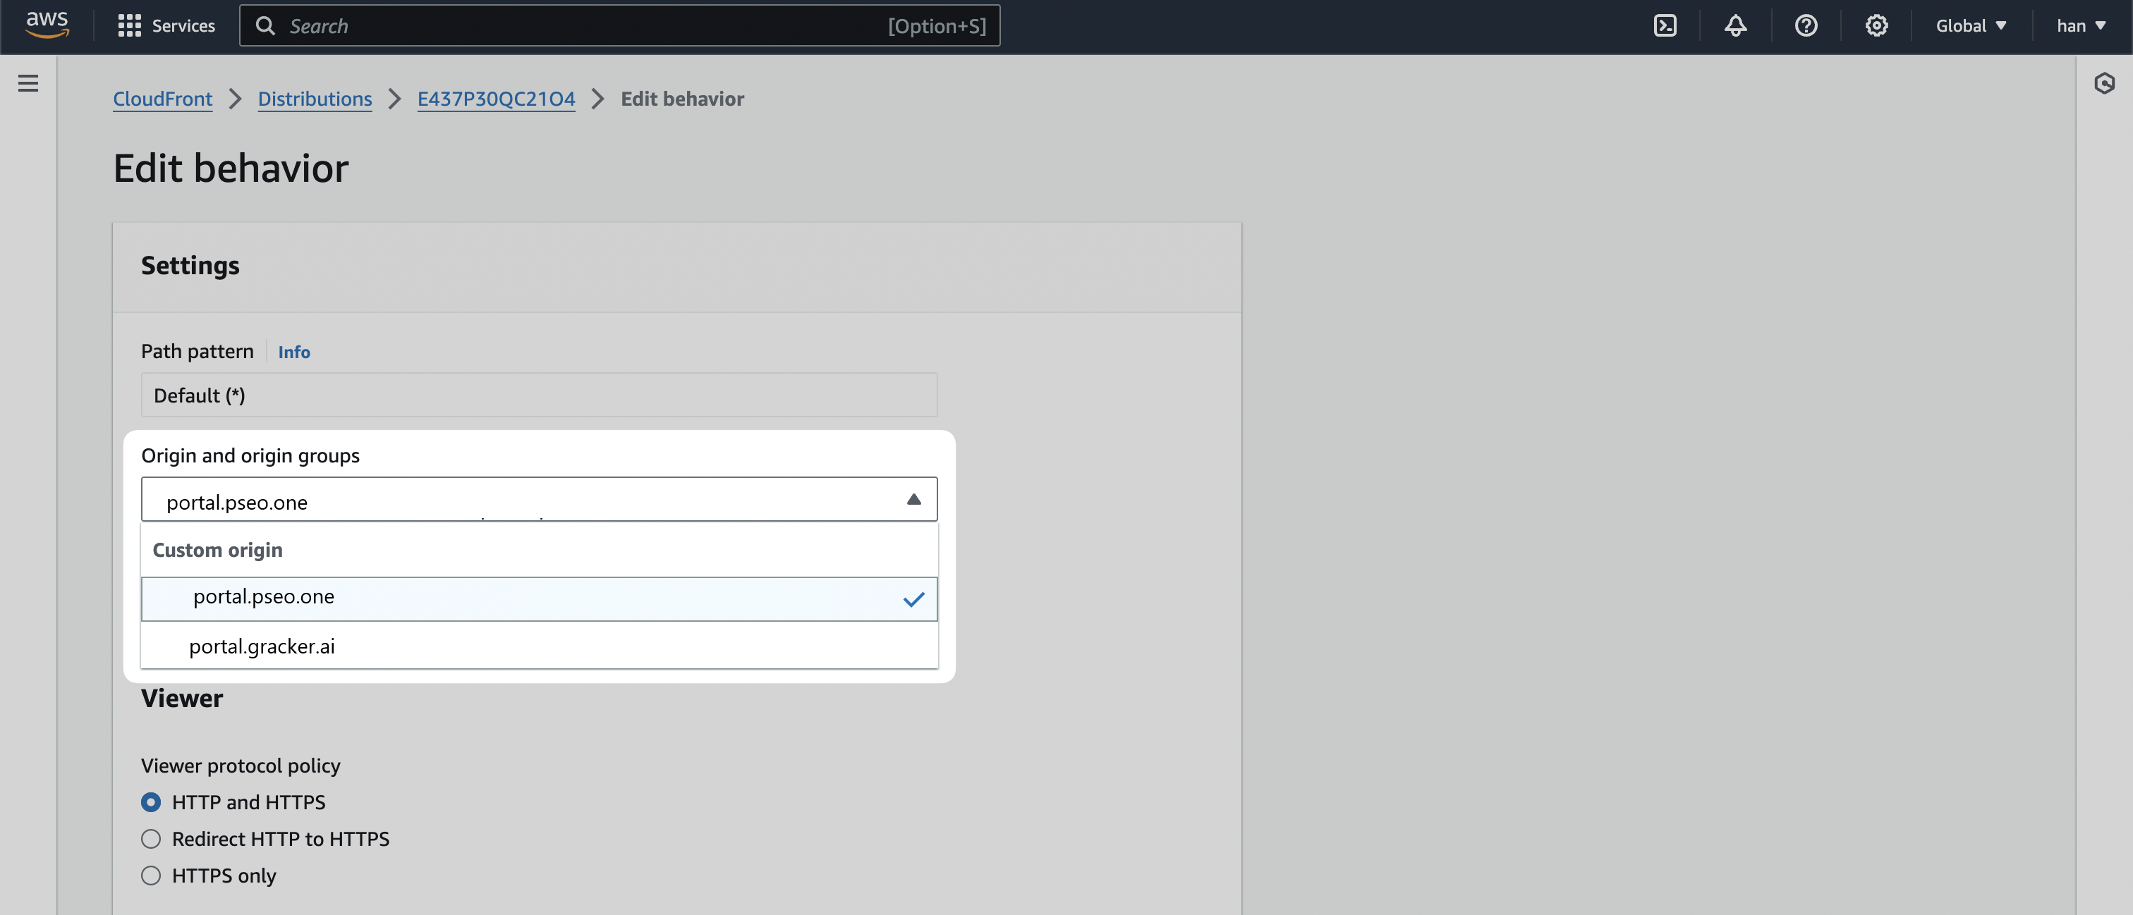Viewport: 2133px width, 915px height.
Task: Open distribution E437P30QC21O4 breadcrumb
Action: 496,99
